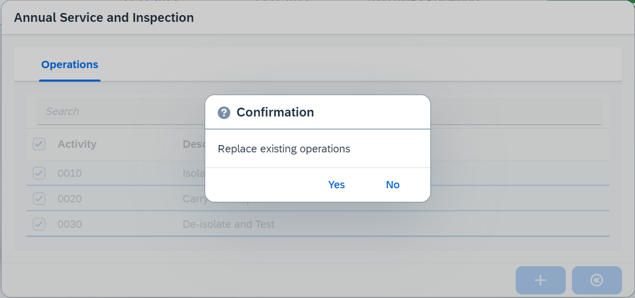Screen dimensions: 635x298
Task: Click the Annual Service and Inspection title
Action: coord(104,18)
